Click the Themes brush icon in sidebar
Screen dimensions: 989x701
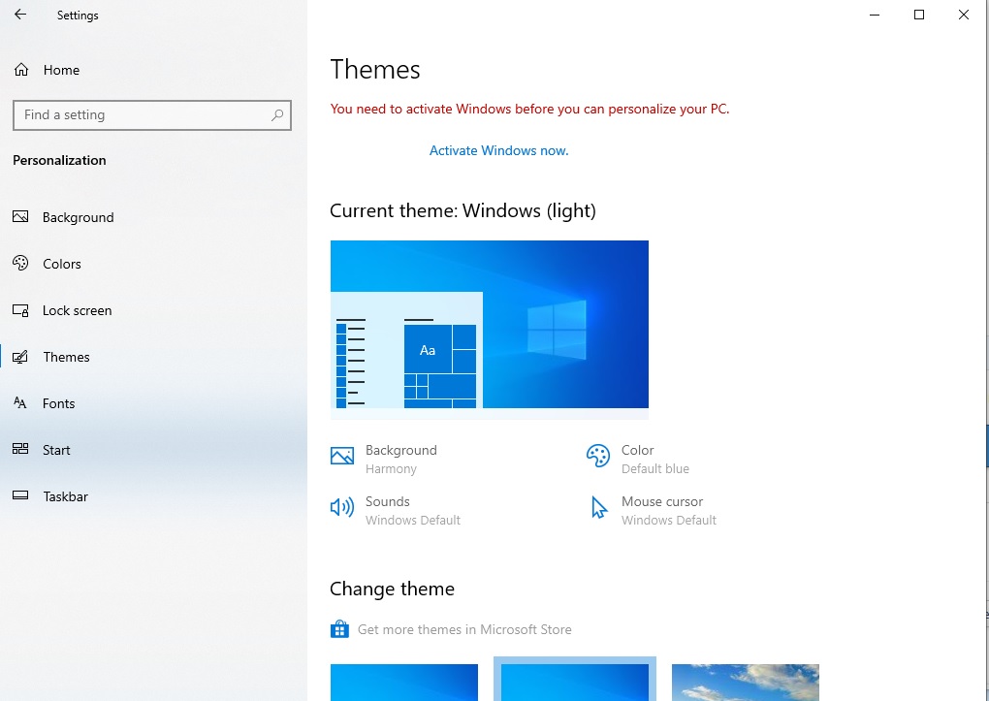pos(20,357)
